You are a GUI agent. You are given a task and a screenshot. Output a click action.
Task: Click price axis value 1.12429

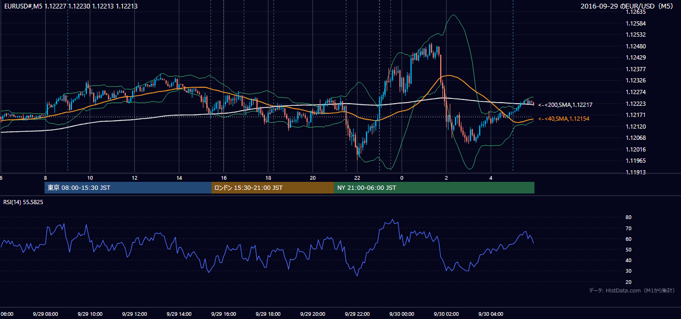(635, 57)
